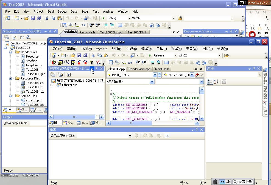Toggle bookmark icon in EffectEdit_2003 text toolbar
The width and height of the screenshot is (271, 185).
point(166,62)
